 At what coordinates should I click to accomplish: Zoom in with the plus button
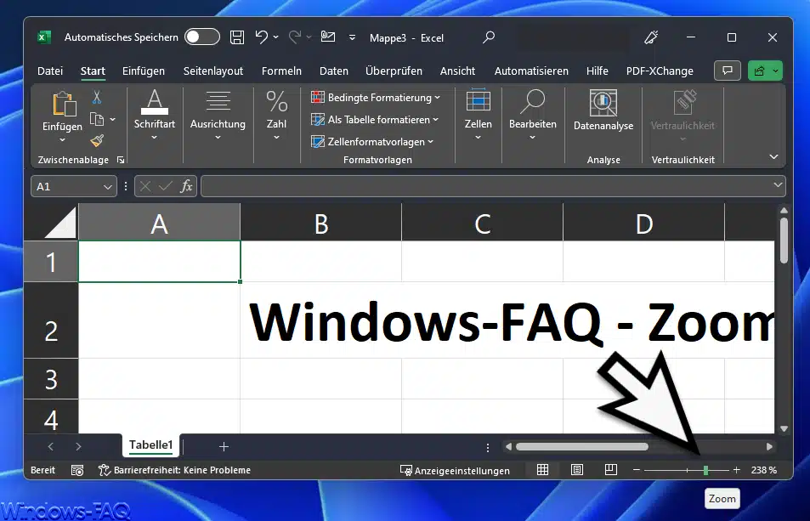click(737, 470)
